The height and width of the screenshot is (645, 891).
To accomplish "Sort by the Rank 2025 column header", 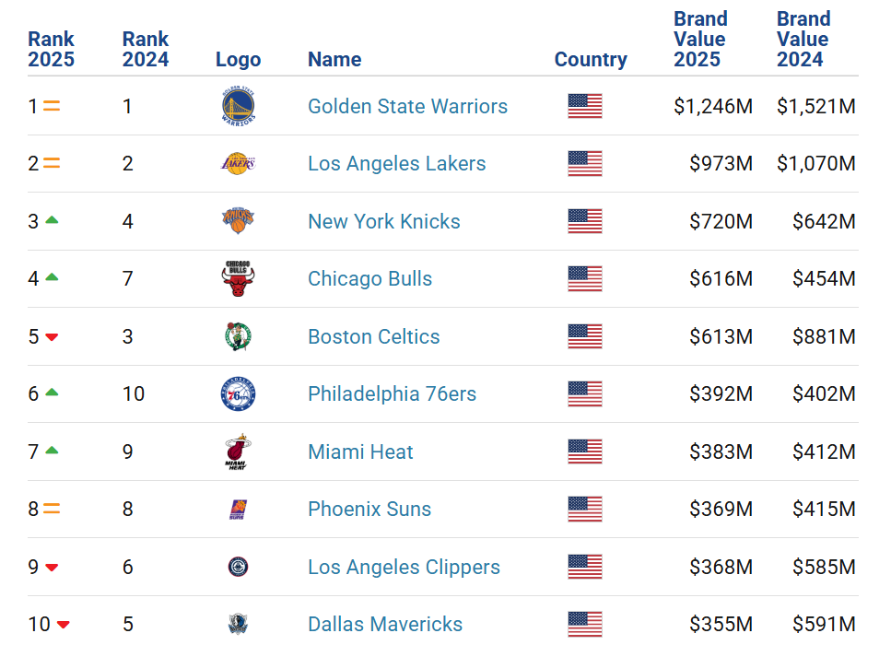I will (x=51, y=50).
